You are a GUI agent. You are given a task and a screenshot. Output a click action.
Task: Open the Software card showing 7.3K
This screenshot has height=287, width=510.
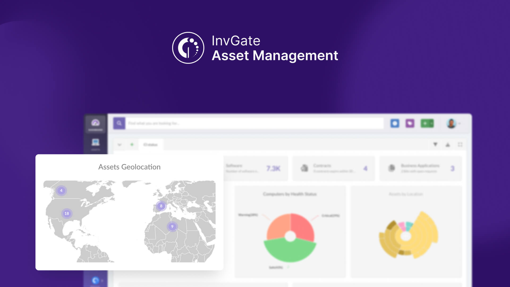[x=256, y=168]
